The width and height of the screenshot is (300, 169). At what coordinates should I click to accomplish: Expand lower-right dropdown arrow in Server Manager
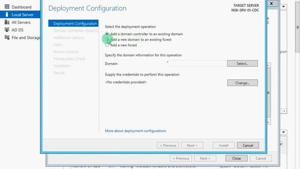[x=284, y=132]
